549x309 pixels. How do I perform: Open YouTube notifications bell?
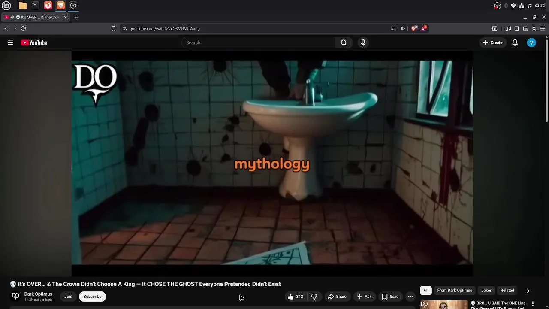(x=515, y=42)
